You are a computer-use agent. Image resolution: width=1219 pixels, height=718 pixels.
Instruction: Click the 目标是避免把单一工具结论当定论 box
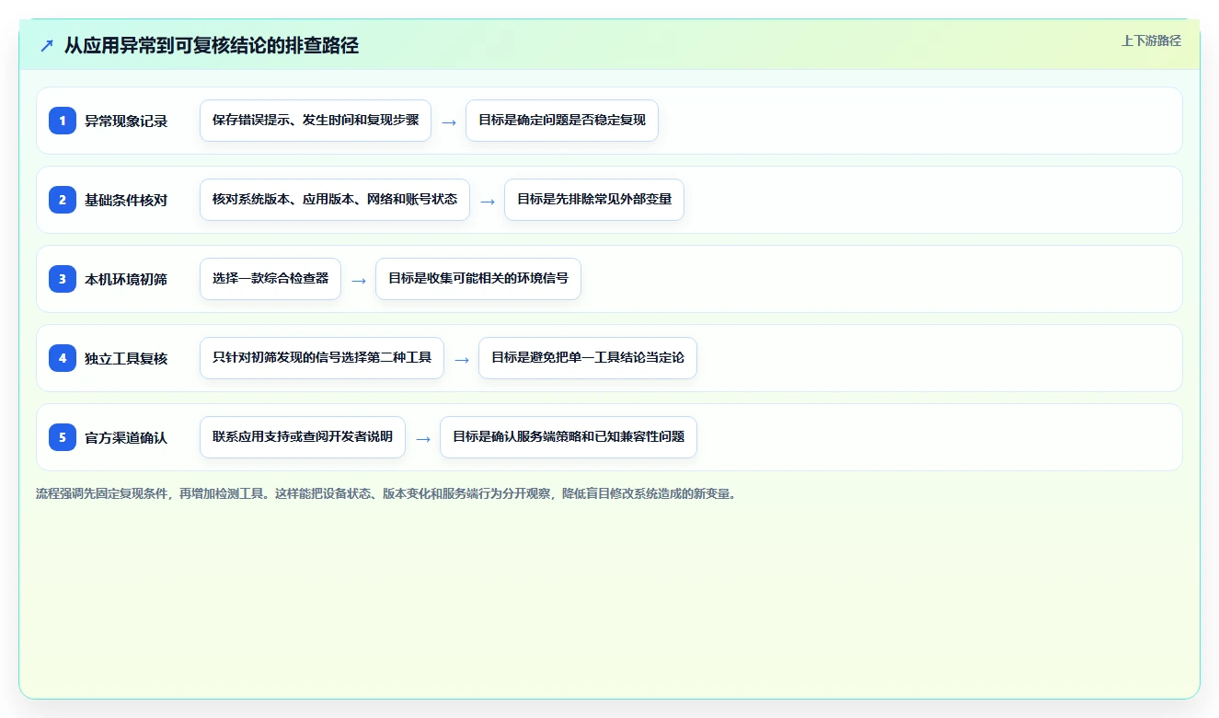[588, 358]
